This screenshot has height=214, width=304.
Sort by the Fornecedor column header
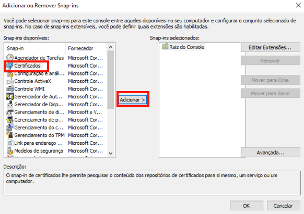click(86, 48)
